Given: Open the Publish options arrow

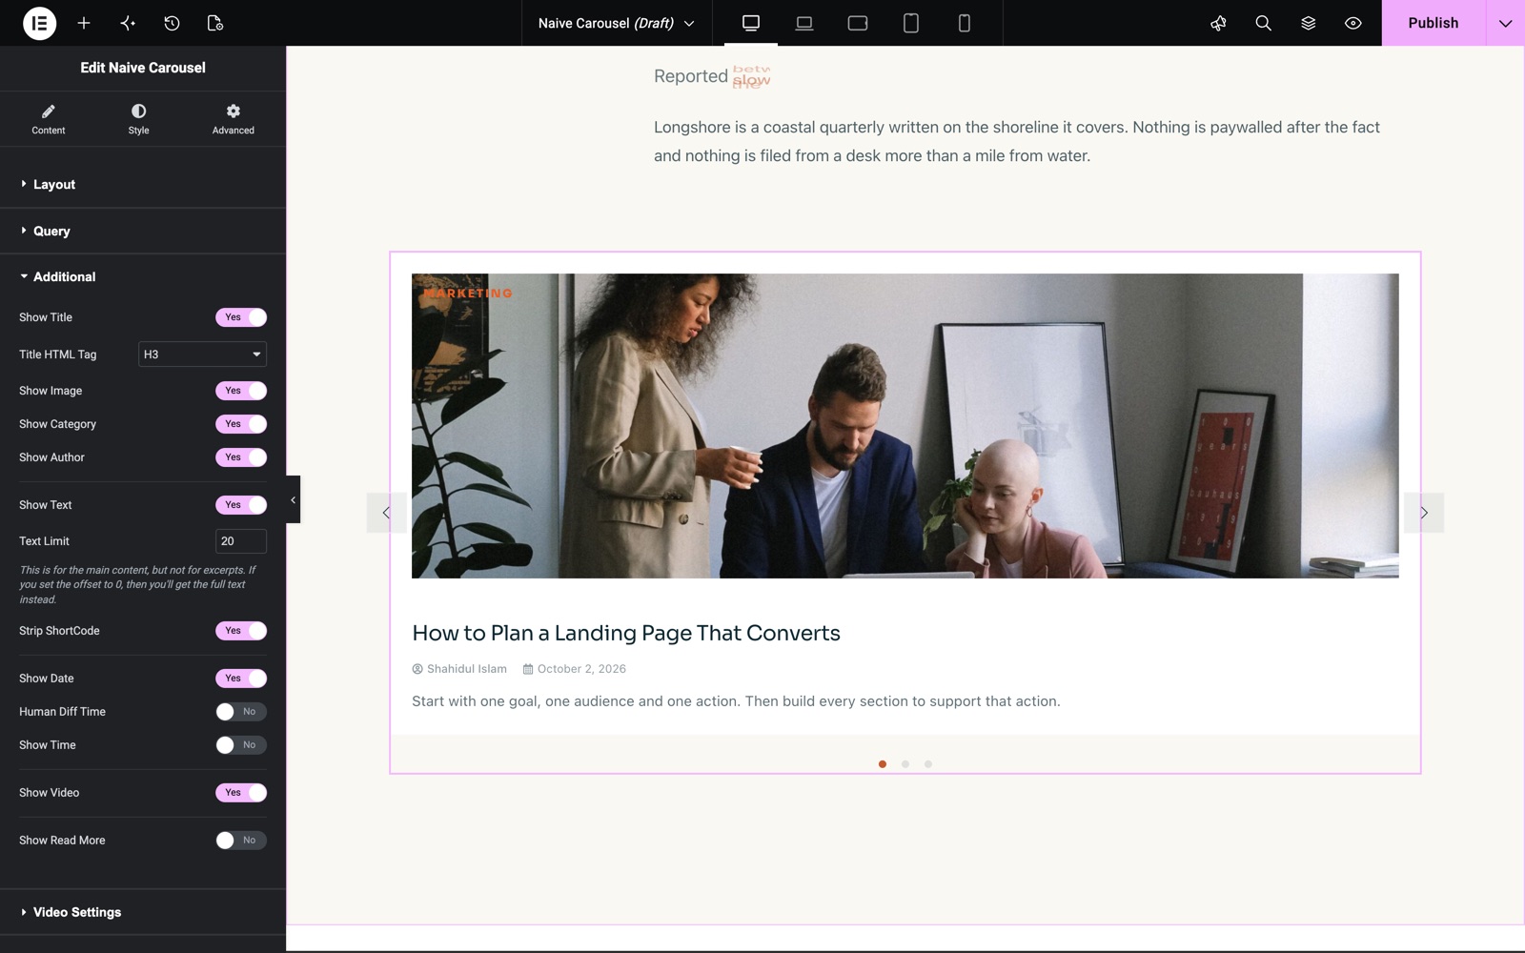Looking at the screenshot, I should click(x=1505, y=23).
